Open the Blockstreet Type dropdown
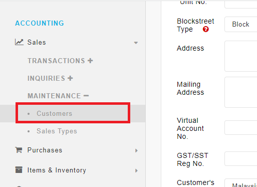 point(241,25)
